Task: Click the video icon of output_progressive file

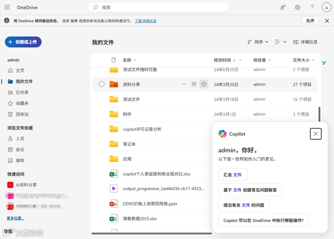Action: coord(114,189)
